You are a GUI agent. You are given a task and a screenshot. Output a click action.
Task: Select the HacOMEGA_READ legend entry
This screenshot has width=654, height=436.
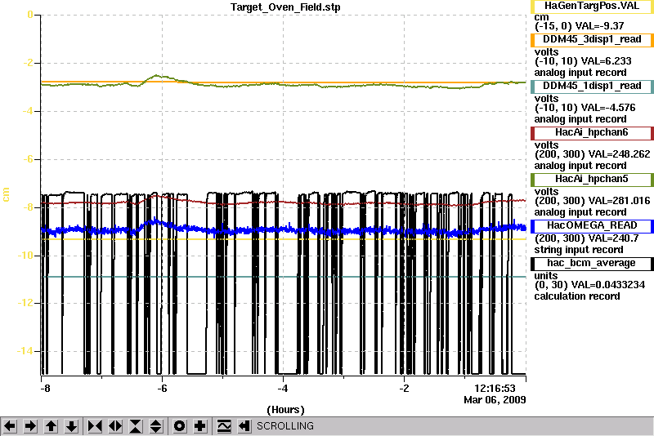pos(592,225)
